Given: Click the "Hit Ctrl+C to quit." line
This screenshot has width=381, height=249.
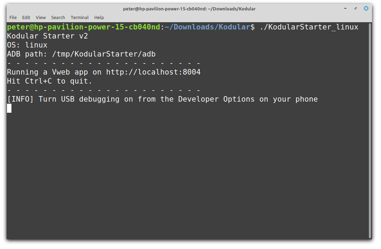Looking at the screenshot, I should [x=50, y=81].
